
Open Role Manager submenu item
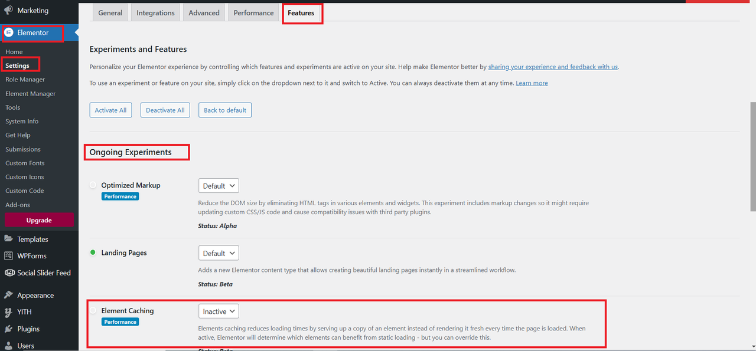(25, 80)
